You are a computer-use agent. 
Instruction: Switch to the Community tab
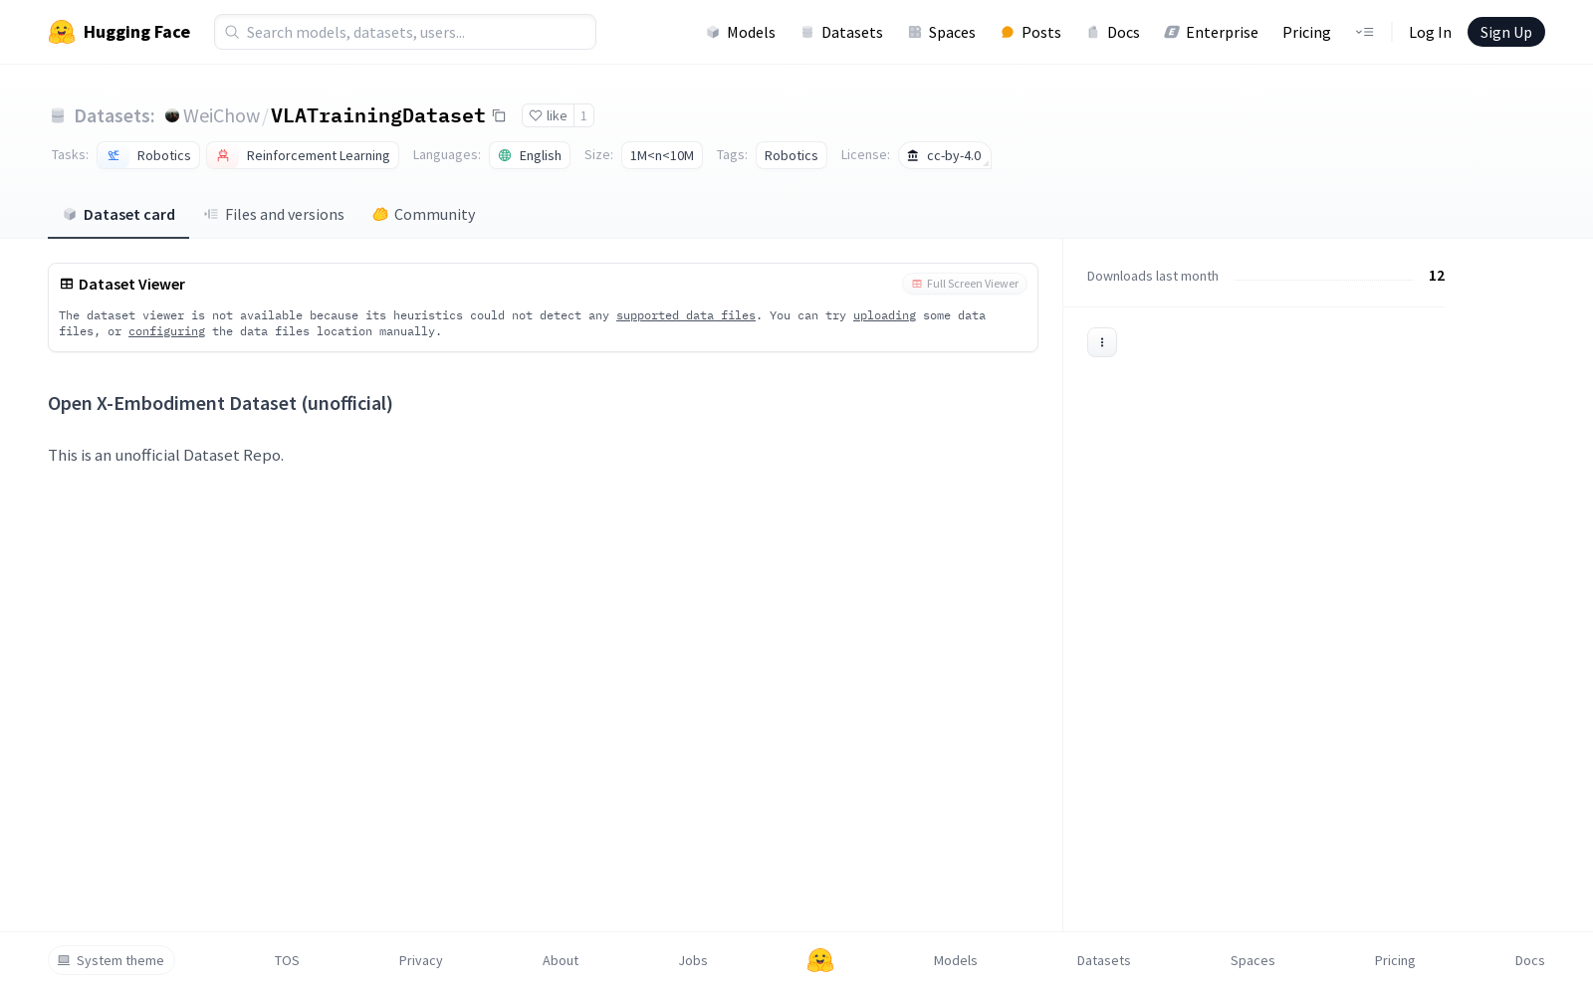point(424,215)
